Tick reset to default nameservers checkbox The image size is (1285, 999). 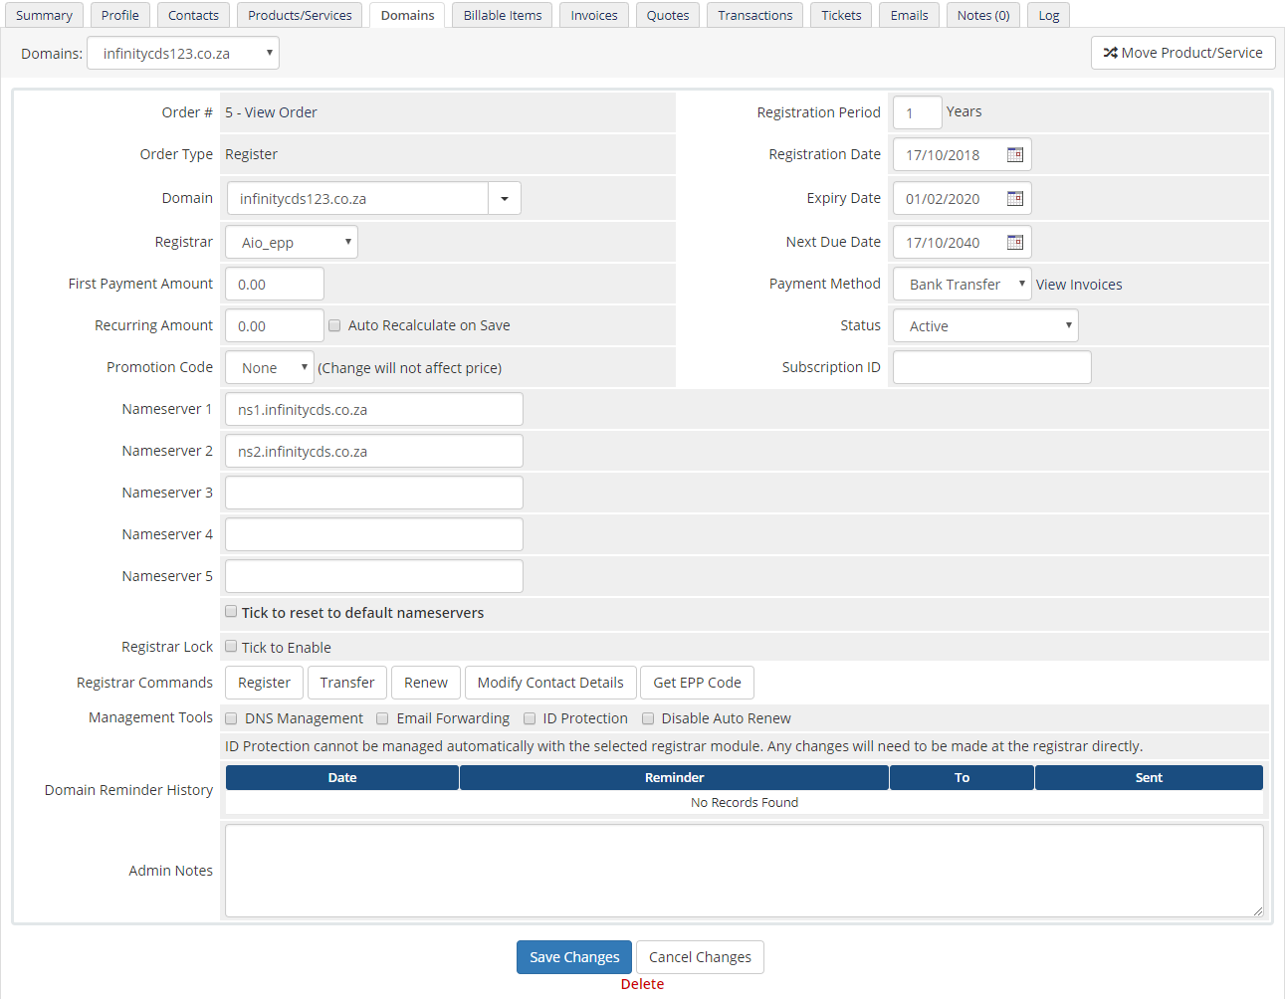pos(231,612)
